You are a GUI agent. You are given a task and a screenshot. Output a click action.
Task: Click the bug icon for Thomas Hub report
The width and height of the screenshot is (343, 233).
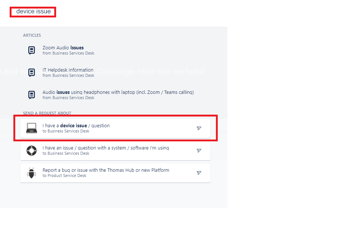32,173
